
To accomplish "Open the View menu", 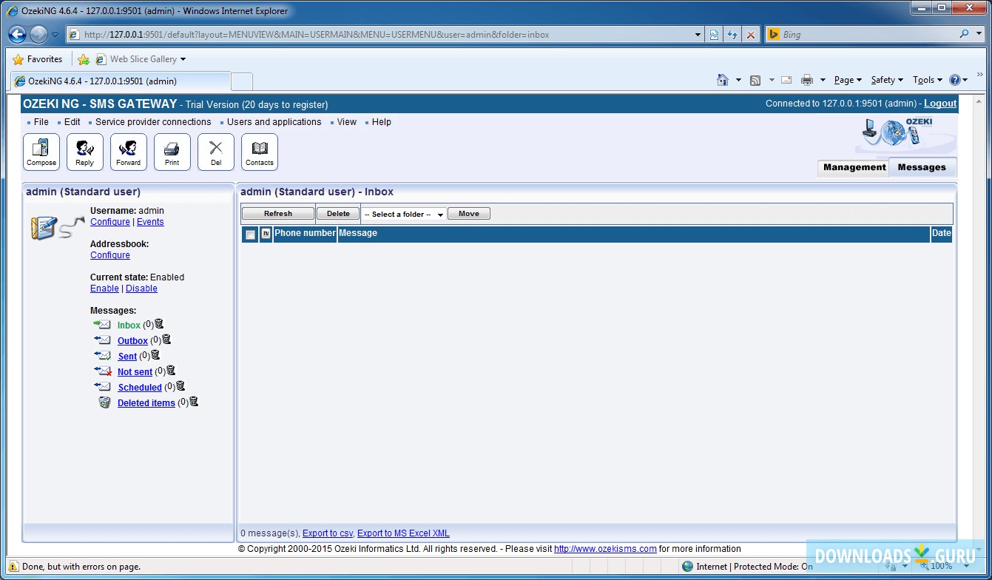I will pyautogui.click(x=347, y=122).
